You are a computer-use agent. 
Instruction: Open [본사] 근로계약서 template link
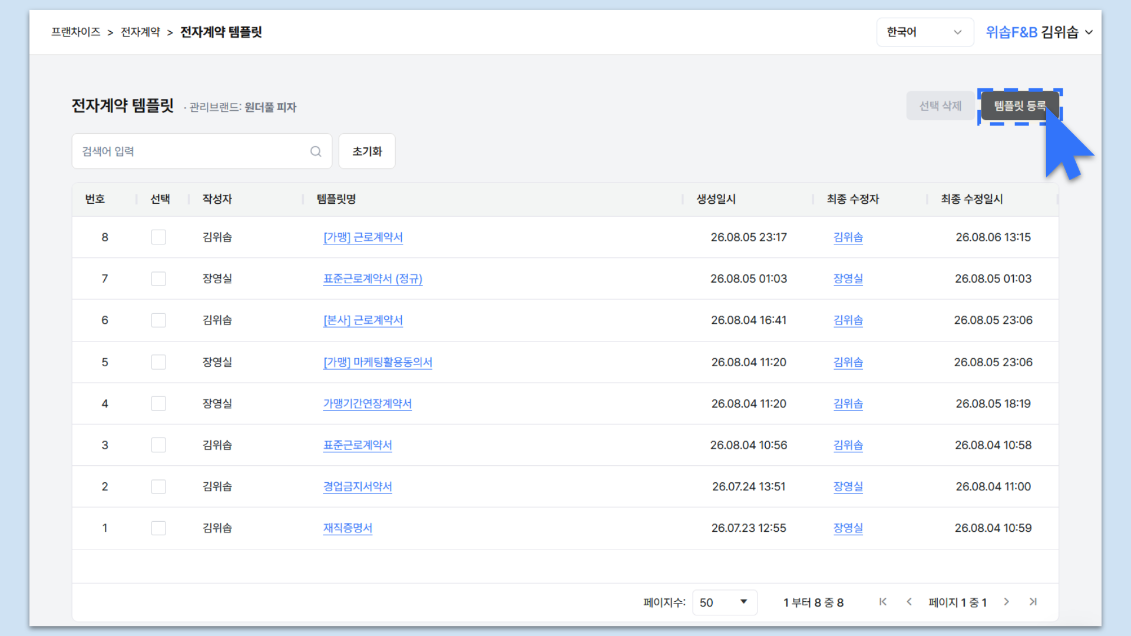click(363, 320)
